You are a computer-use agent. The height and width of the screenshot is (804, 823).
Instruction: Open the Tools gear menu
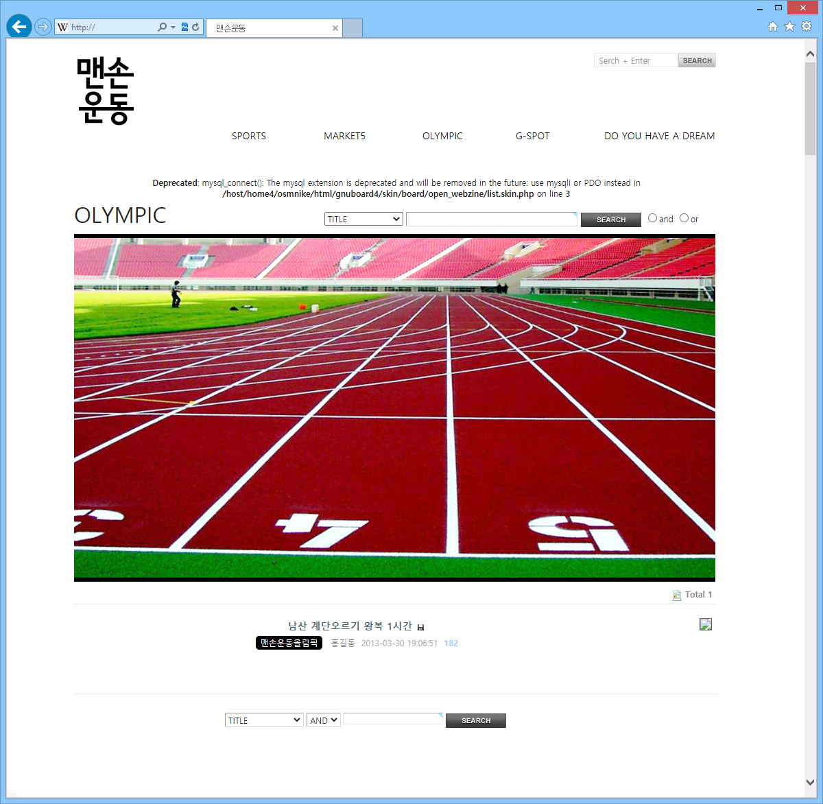coord(807,27)
